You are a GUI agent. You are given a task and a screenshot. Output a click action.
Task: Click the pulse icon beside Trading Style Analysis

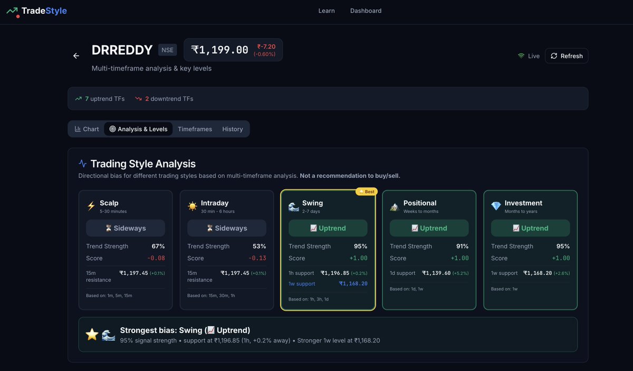point(82,164)
